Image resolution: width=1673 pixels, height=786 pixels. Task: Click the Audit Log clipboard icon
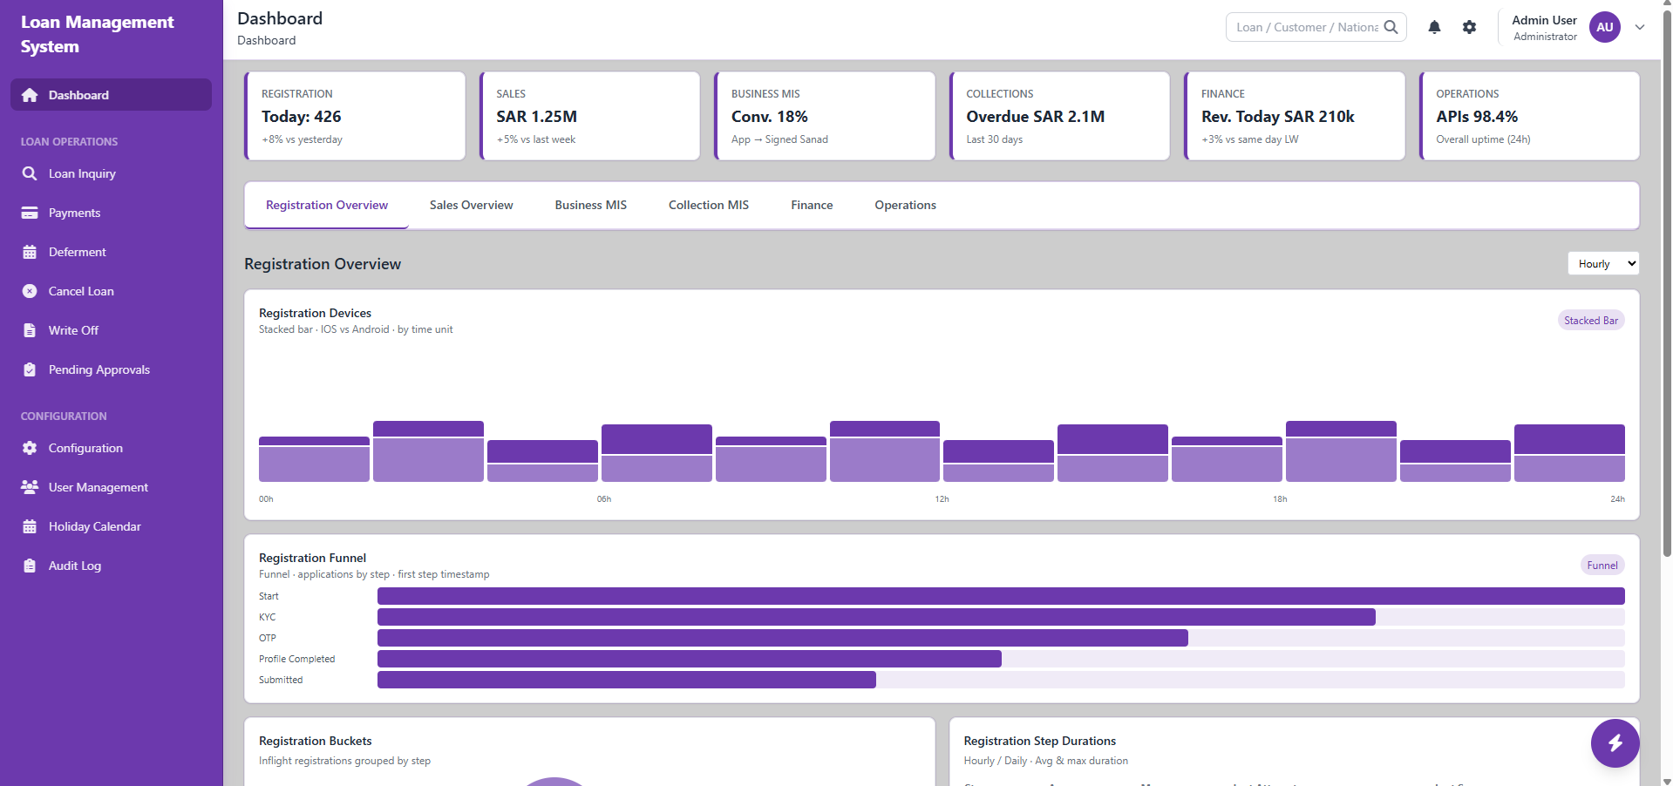pos(30,566)
